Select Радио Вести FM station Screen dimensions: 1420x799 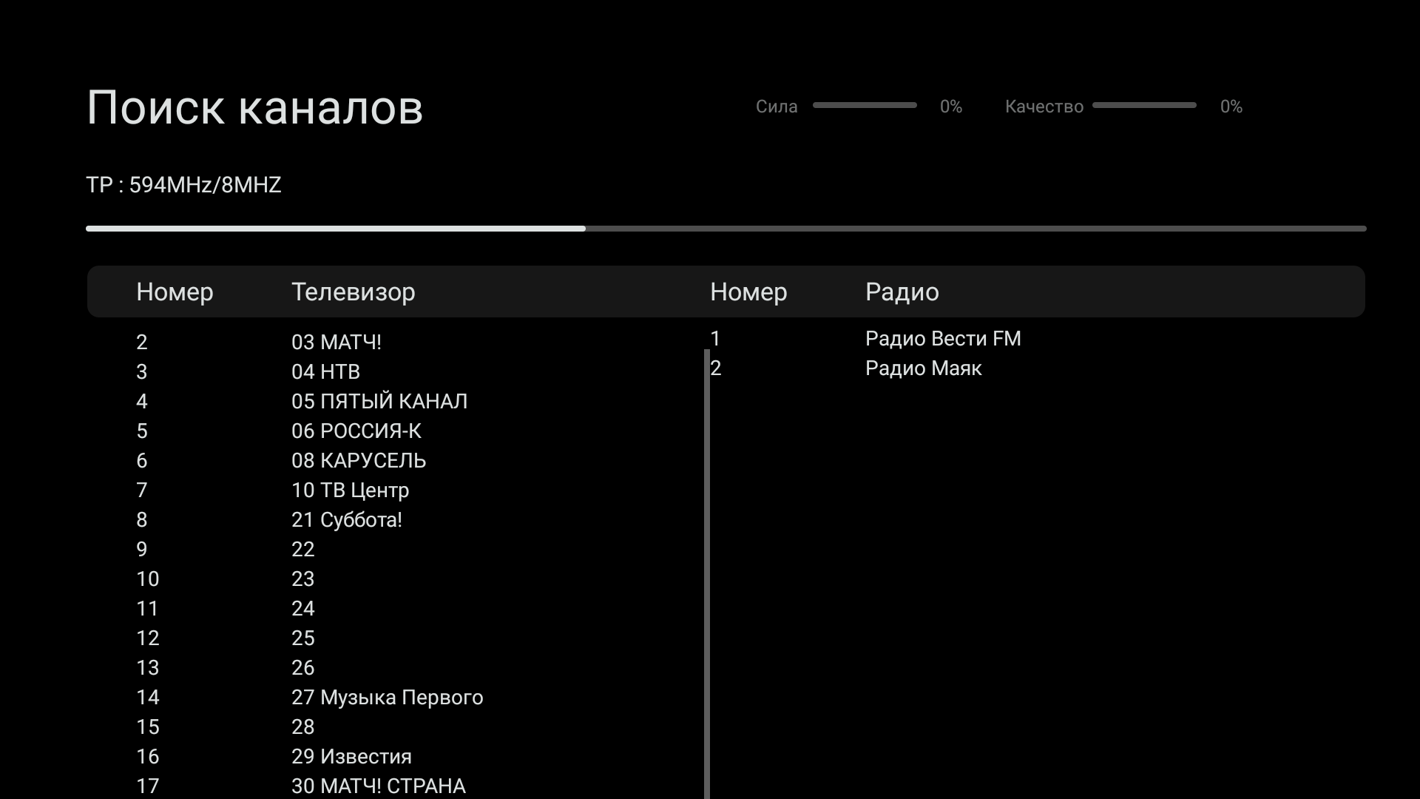943,339
